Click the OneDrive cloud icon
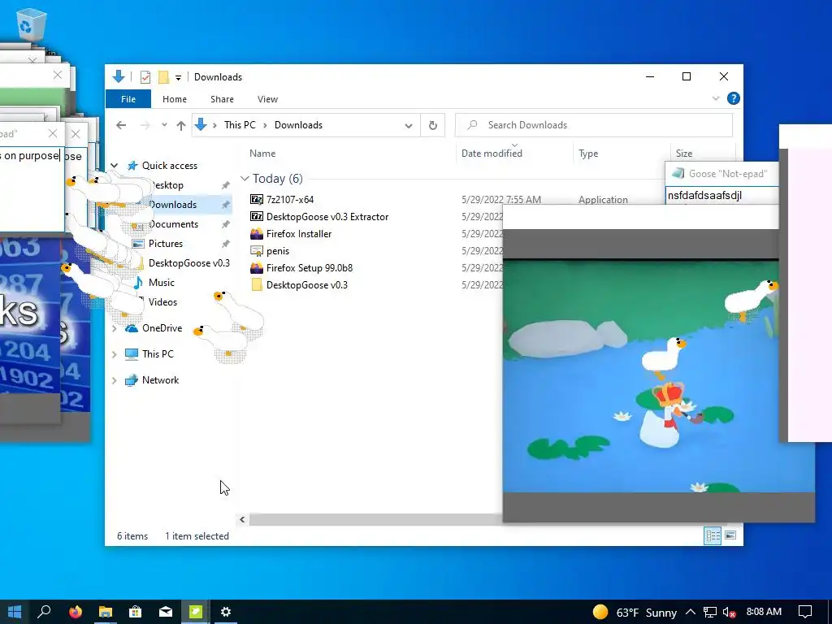 click(131, 328)
